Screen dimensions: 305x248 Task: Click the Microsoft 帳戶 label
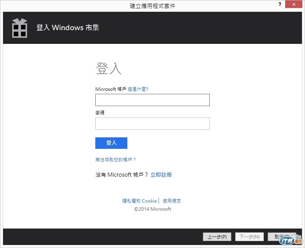[111, 89]
